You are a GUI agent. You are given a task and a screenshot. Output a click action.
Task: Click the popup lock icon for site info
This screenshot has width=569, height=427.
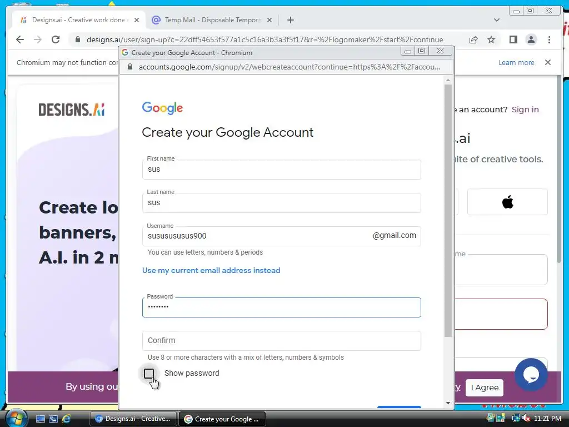(130, 67)
